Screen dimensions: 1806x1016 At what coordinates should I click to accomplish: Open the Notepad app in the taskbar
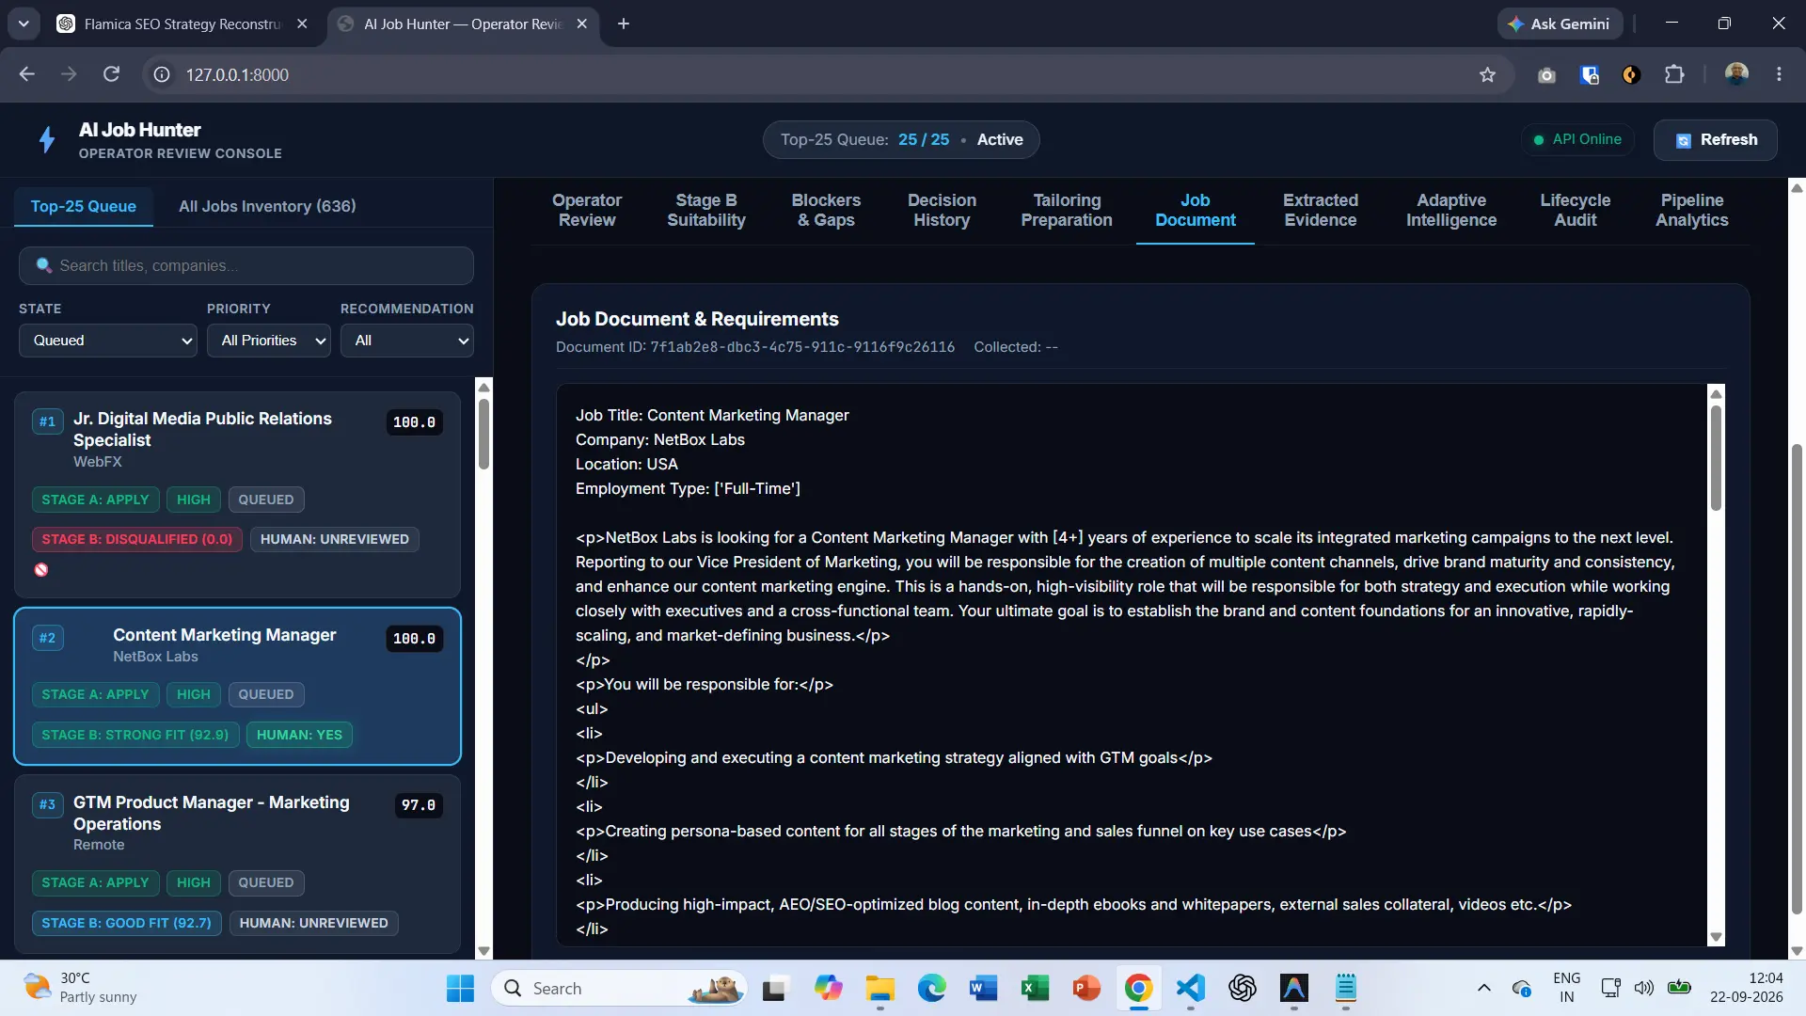point(1346,989)
